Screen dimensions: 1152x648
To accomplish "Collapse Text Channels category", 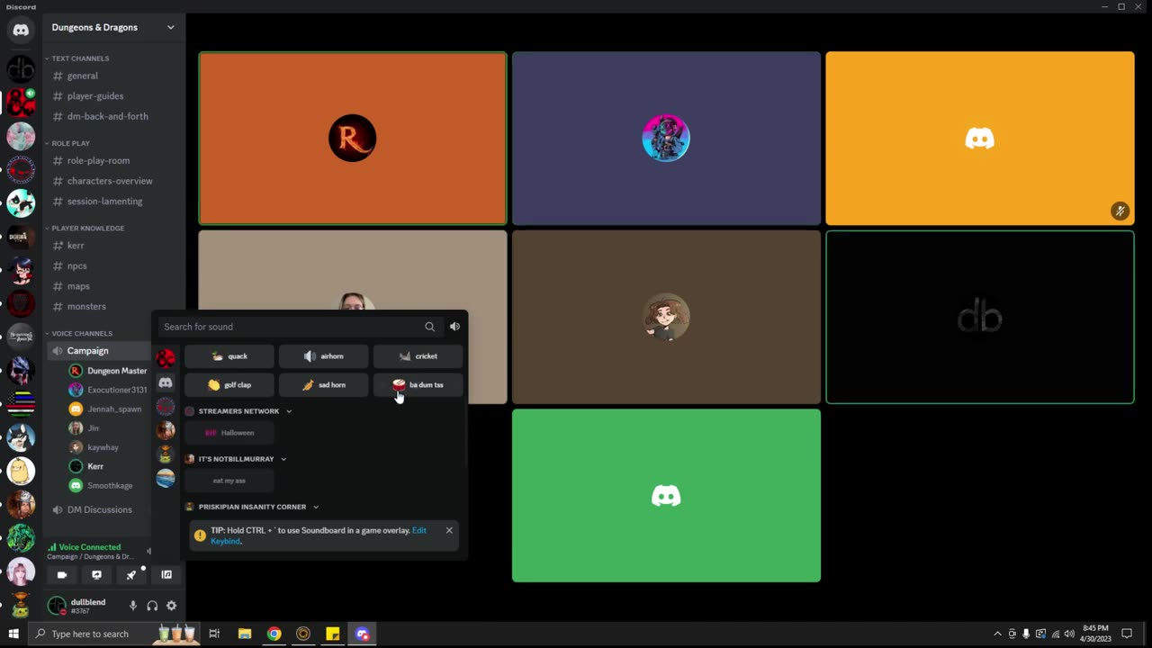I will pyautogui.click(x=79, y=58).
